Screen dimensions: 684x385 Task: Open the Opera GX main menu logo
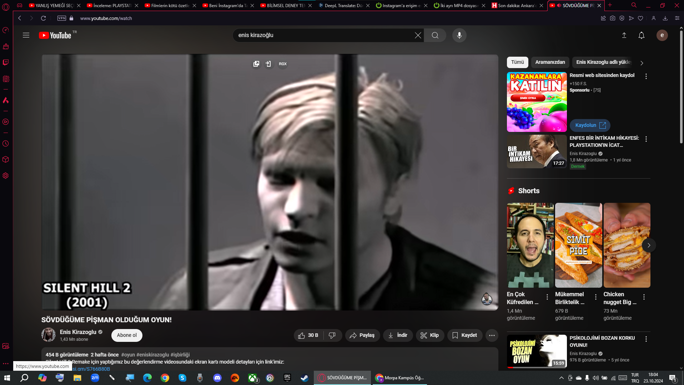[x=6, y=6]
